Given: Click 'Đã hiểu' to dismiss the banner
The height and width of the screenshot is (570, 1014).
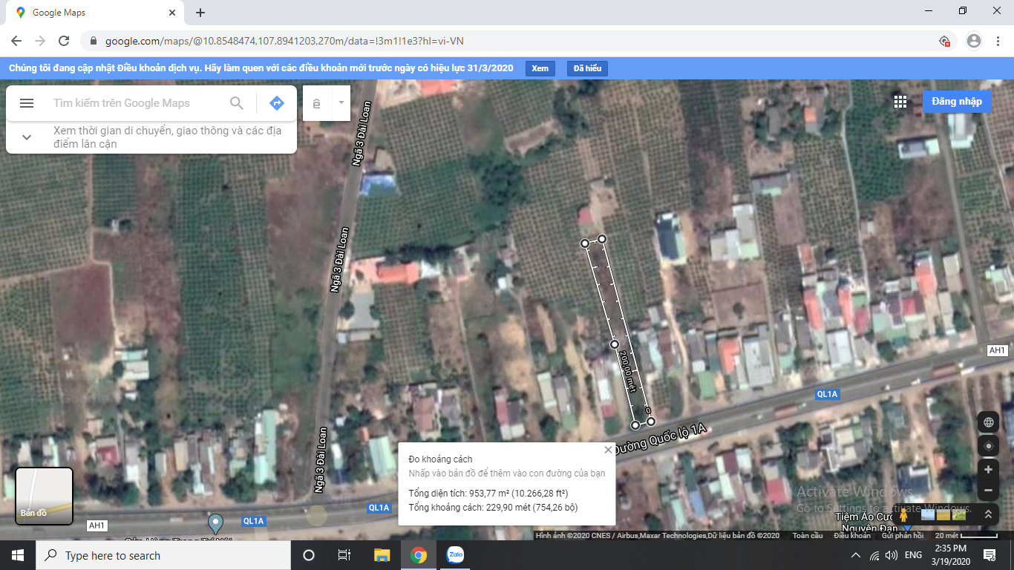Looking at the screenshot, I should coord(587,68).
